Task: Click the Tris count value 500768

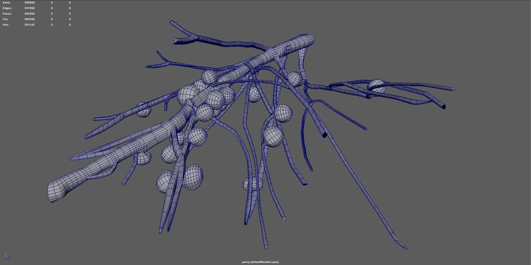Action: click(30, 19)
